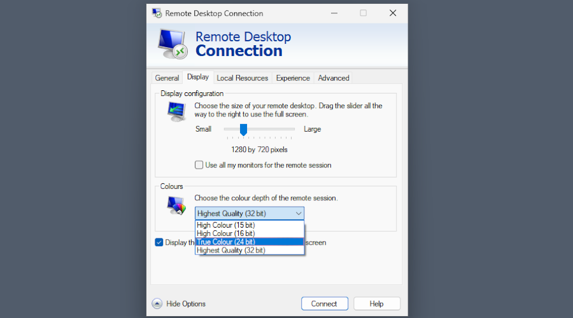The width and height of the screenshot is (573, 318).
Task: Enable Use all my monitors checkbox
Action: click(199, 165)
